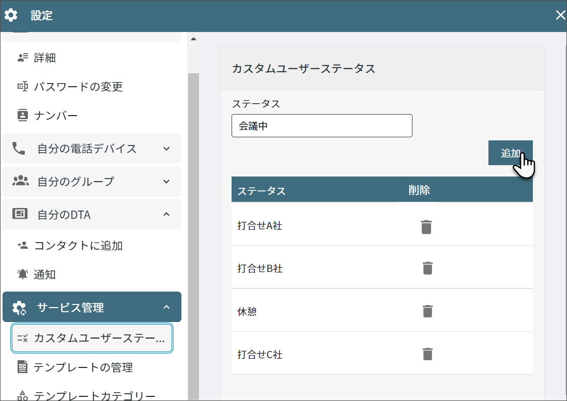Select カスタムユーザーステー... item
The image size is (567, 401).
click(92, 338)
